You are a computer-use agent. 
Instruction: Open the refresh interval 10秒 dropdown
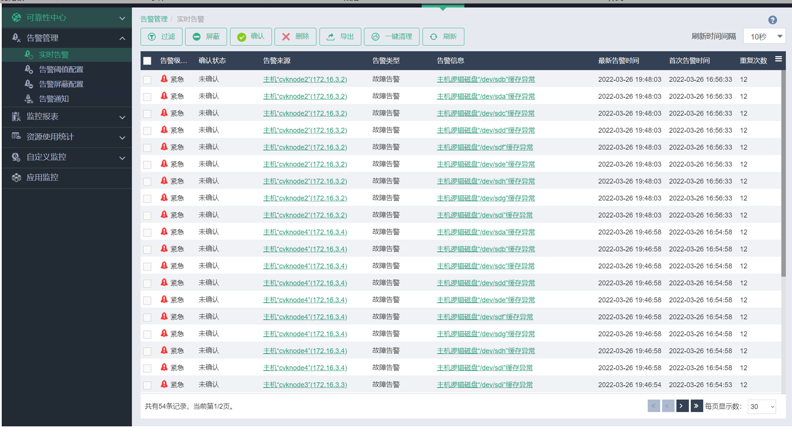[x=764, y=36]
